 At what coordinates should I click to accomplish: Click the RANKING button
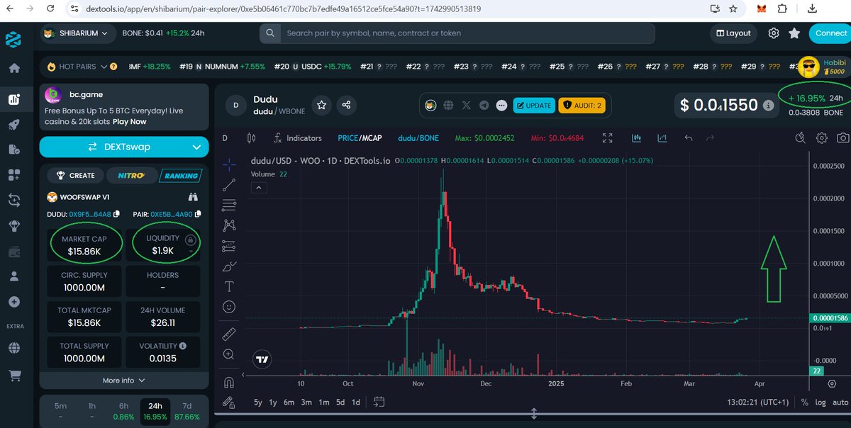pos(180,175)
